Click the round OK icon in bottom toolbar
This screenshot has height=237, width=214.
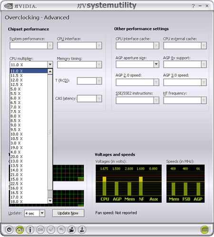(x=40, y=229)
